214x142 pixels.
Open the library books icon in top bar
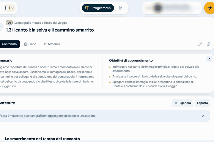(x=121, y=8)
